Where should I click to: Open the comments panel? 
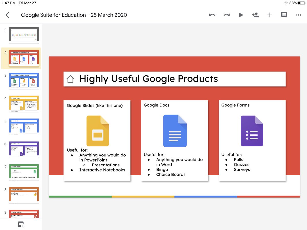[284, 15]
